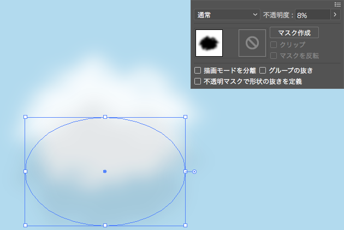Toggle the クリップ checkbox
Image resolution: width=344 pixels, height=230 pixels.
pyautogui.click(x=274, y=45)
